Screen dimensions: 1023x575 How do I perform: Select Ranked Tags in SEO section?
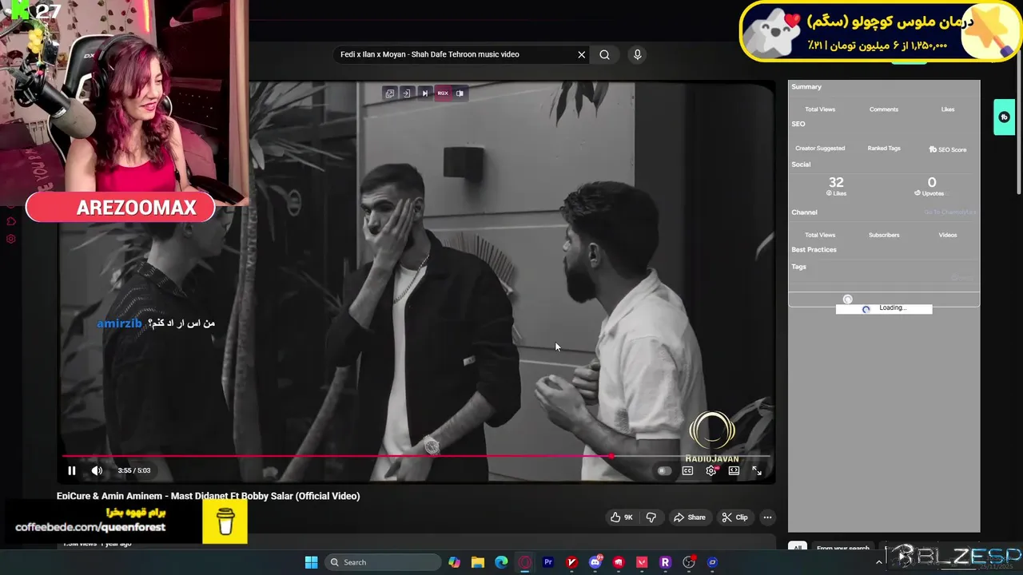pyautogui.click(x=884, y=149)
